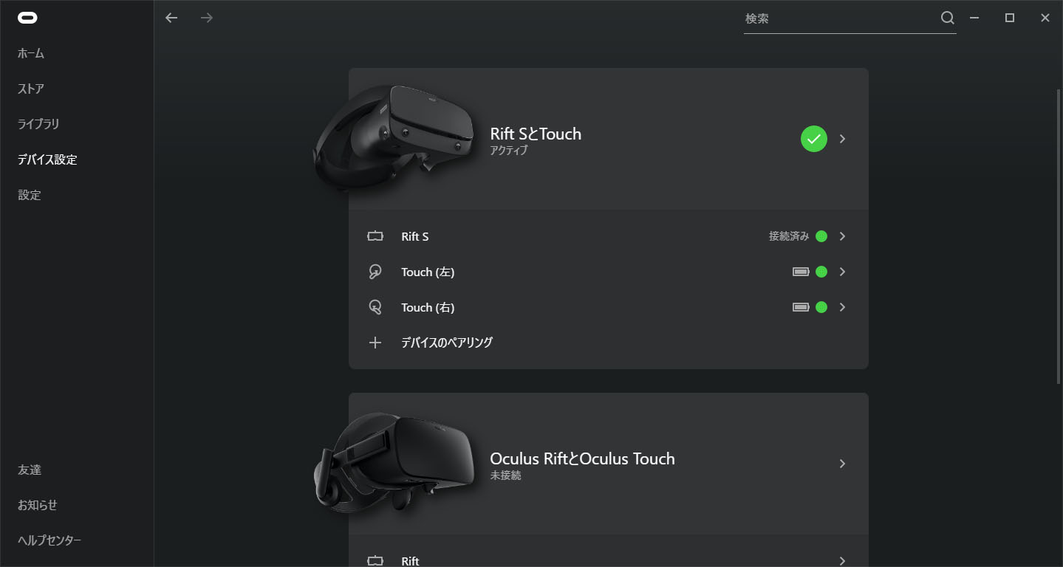Click the Touch (左) controller icon
The width and height of the screenshot is (1063, 567).
375,272
